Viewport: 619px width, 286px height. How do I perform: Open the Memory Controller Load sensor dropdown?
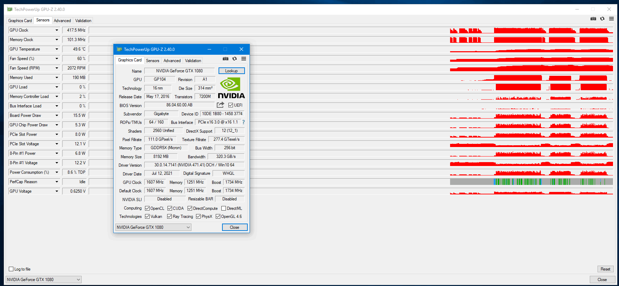coord(57,97)
